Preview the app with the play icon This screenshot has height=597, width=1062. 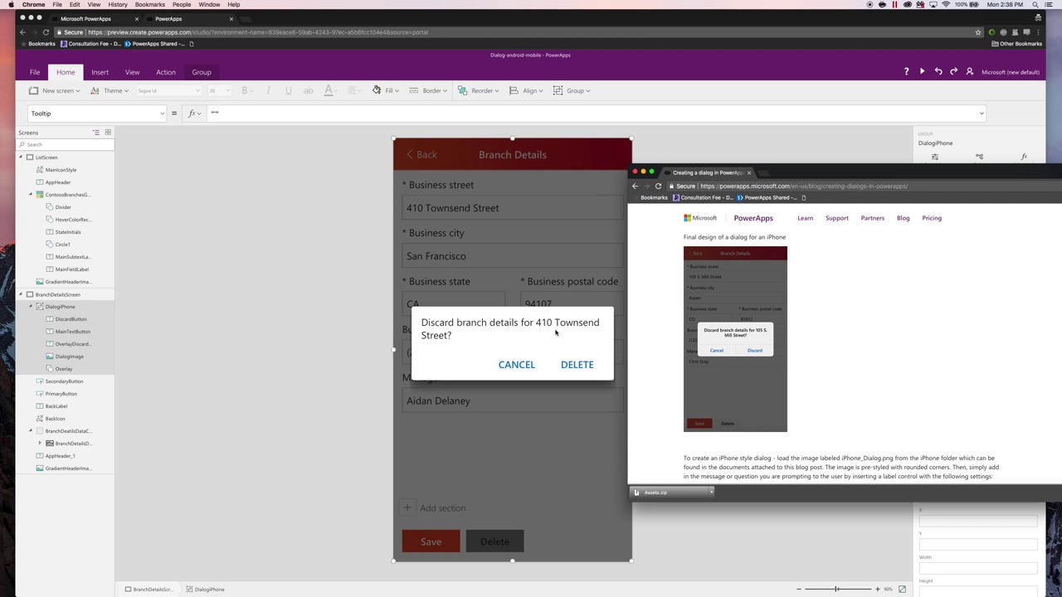coord(922,72)
